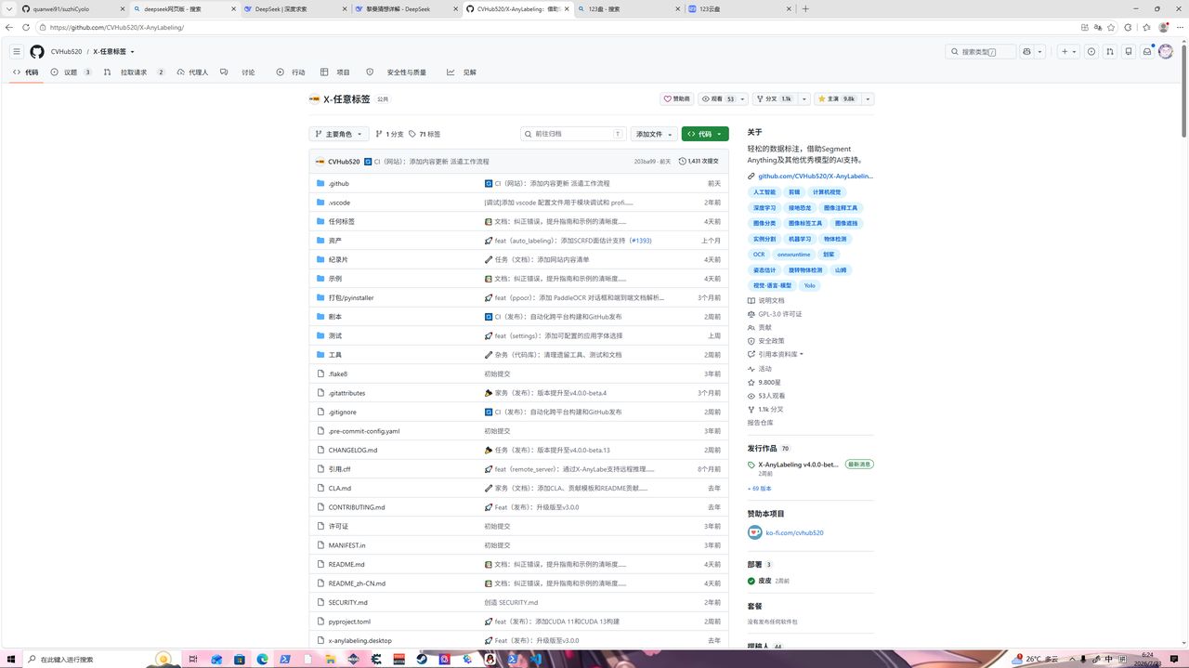This screenshot has width=1189, height=668.
Task: Open the 1,431 次提交 commits history
Action: point(699,162)
